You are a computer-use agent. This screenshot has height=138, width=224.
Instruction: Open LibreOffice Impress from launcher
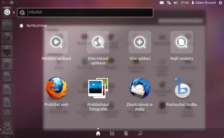7,103
